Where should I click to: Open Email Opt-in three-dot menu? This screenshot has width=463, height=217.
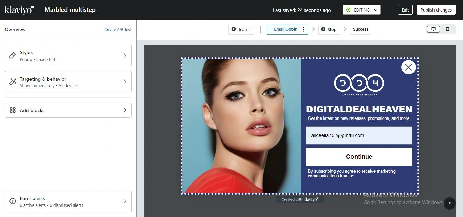coord(304,29)
